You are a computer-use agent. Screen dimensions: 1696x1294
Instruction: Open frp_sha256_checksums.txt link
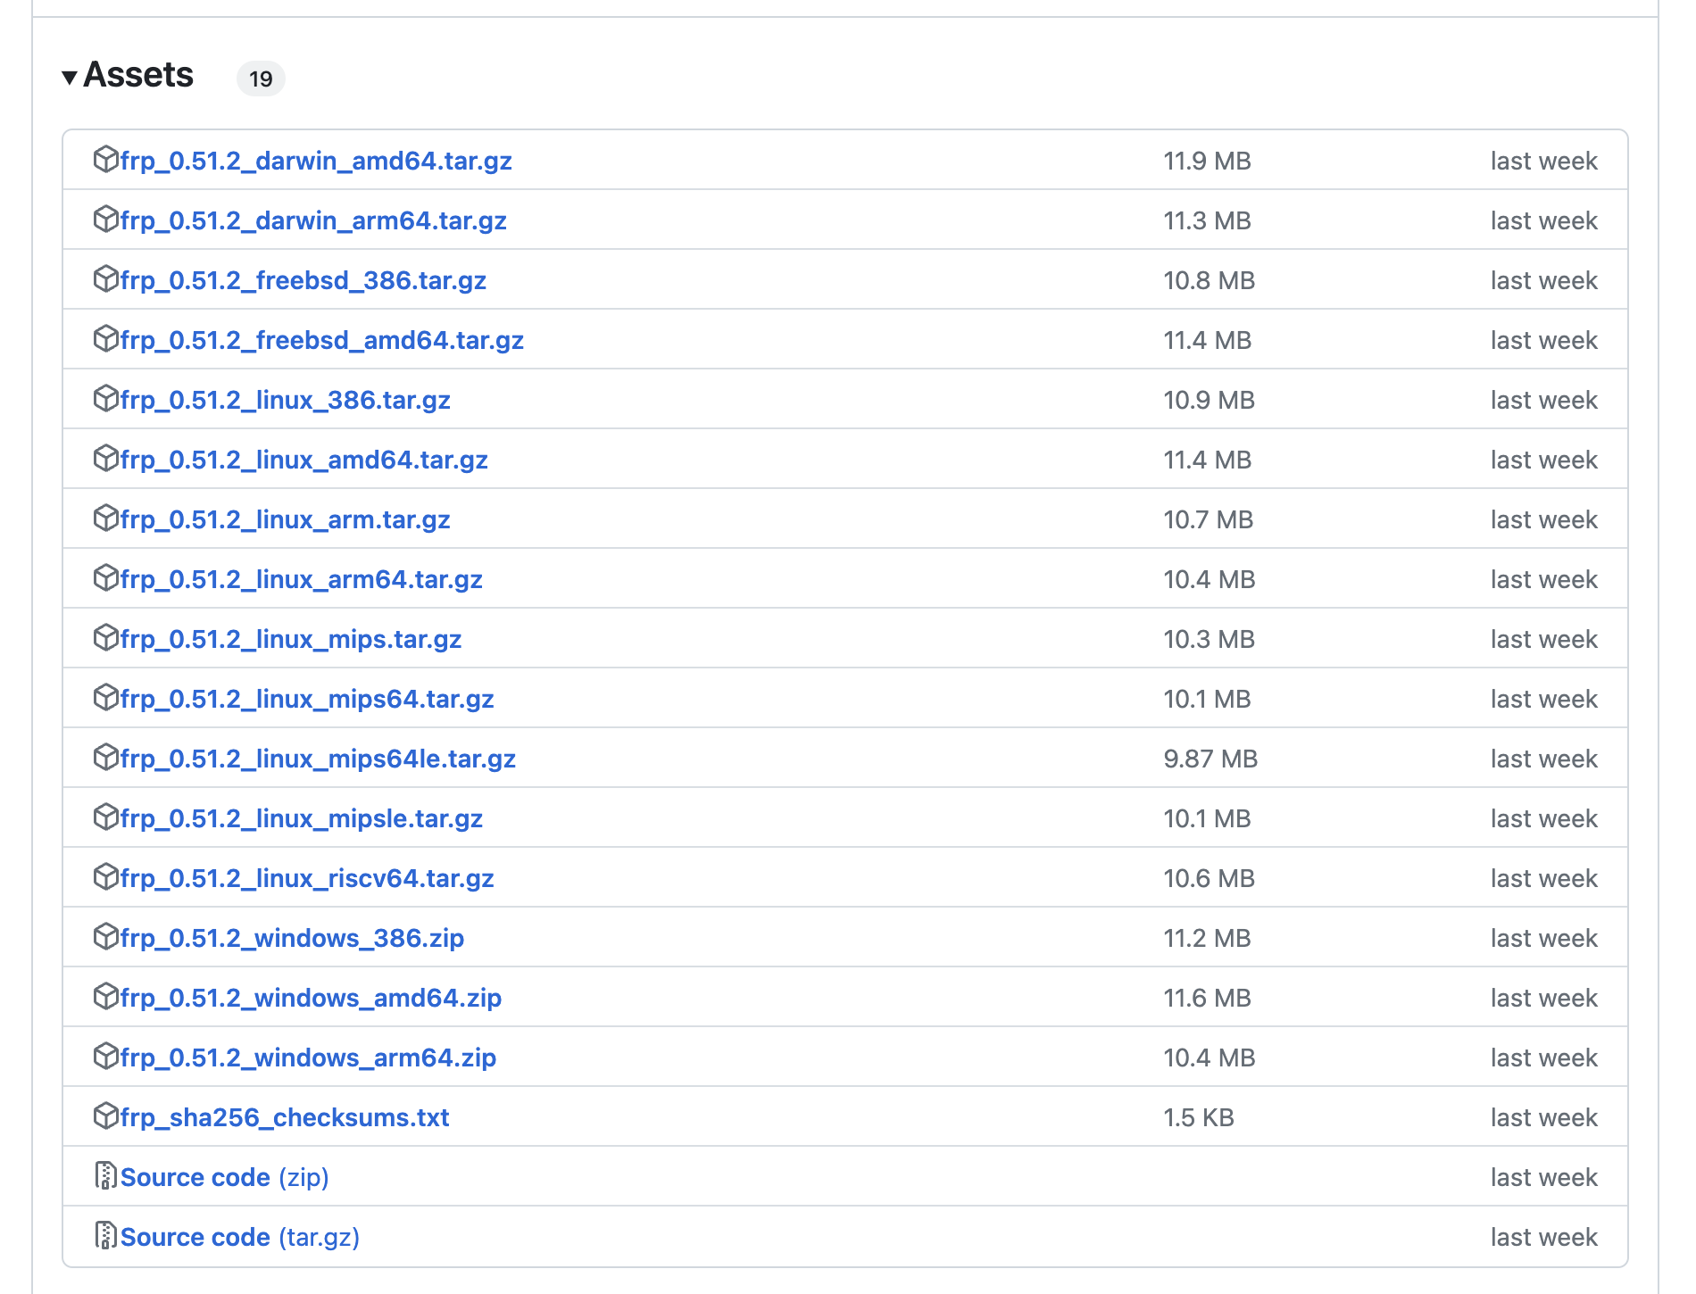pyautogui.click(x=285, y=1117)
